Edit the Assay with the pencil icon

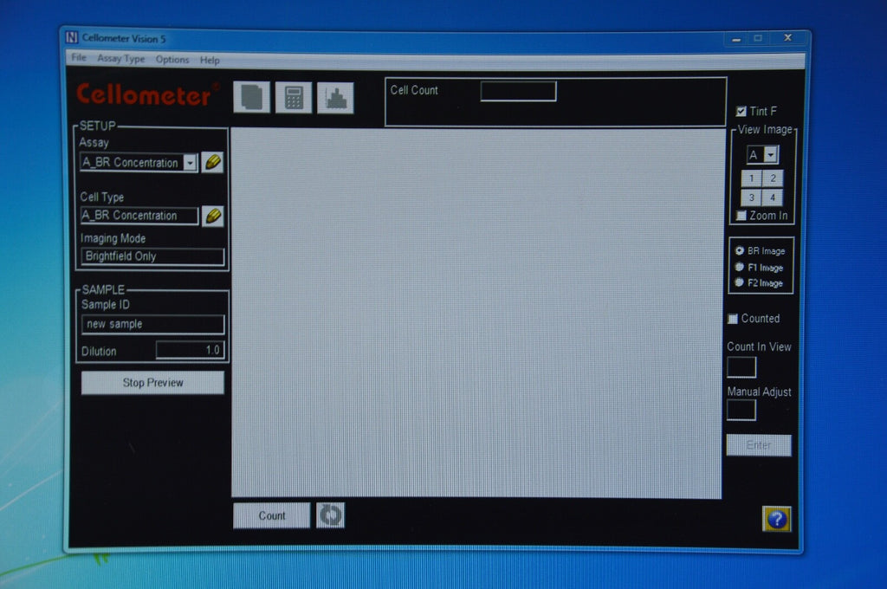pyautogui.click(x=213, y=162)
